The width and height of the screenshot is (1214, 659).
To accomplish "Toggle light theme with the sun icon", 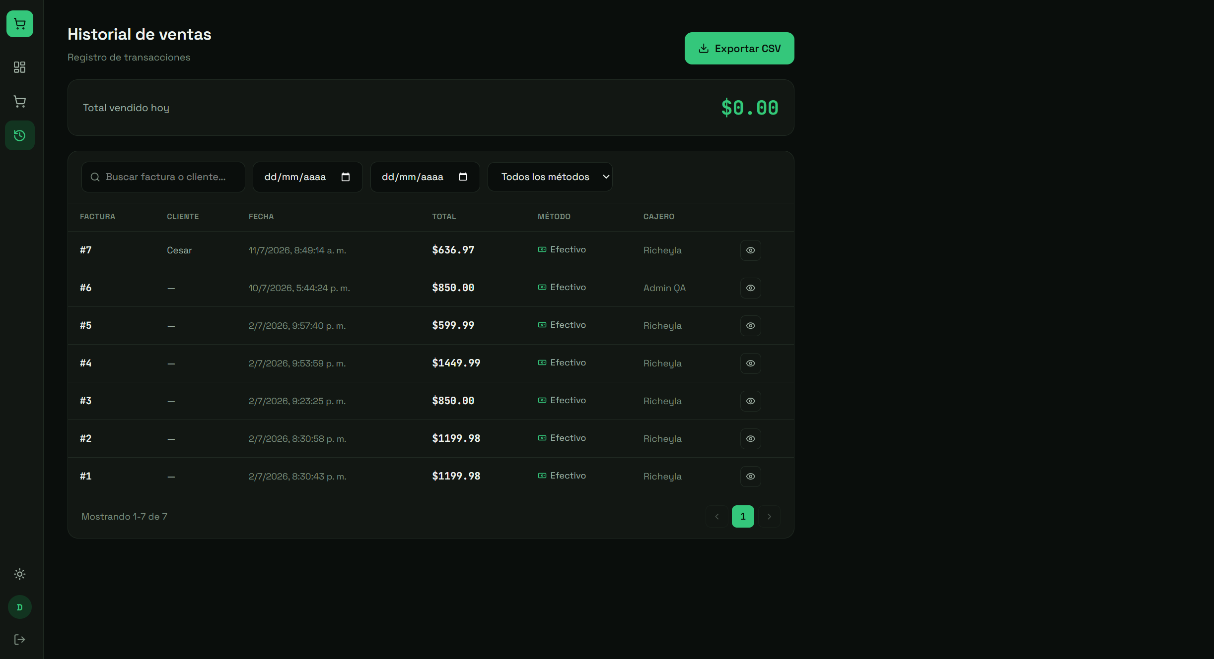I will [20, 574].
